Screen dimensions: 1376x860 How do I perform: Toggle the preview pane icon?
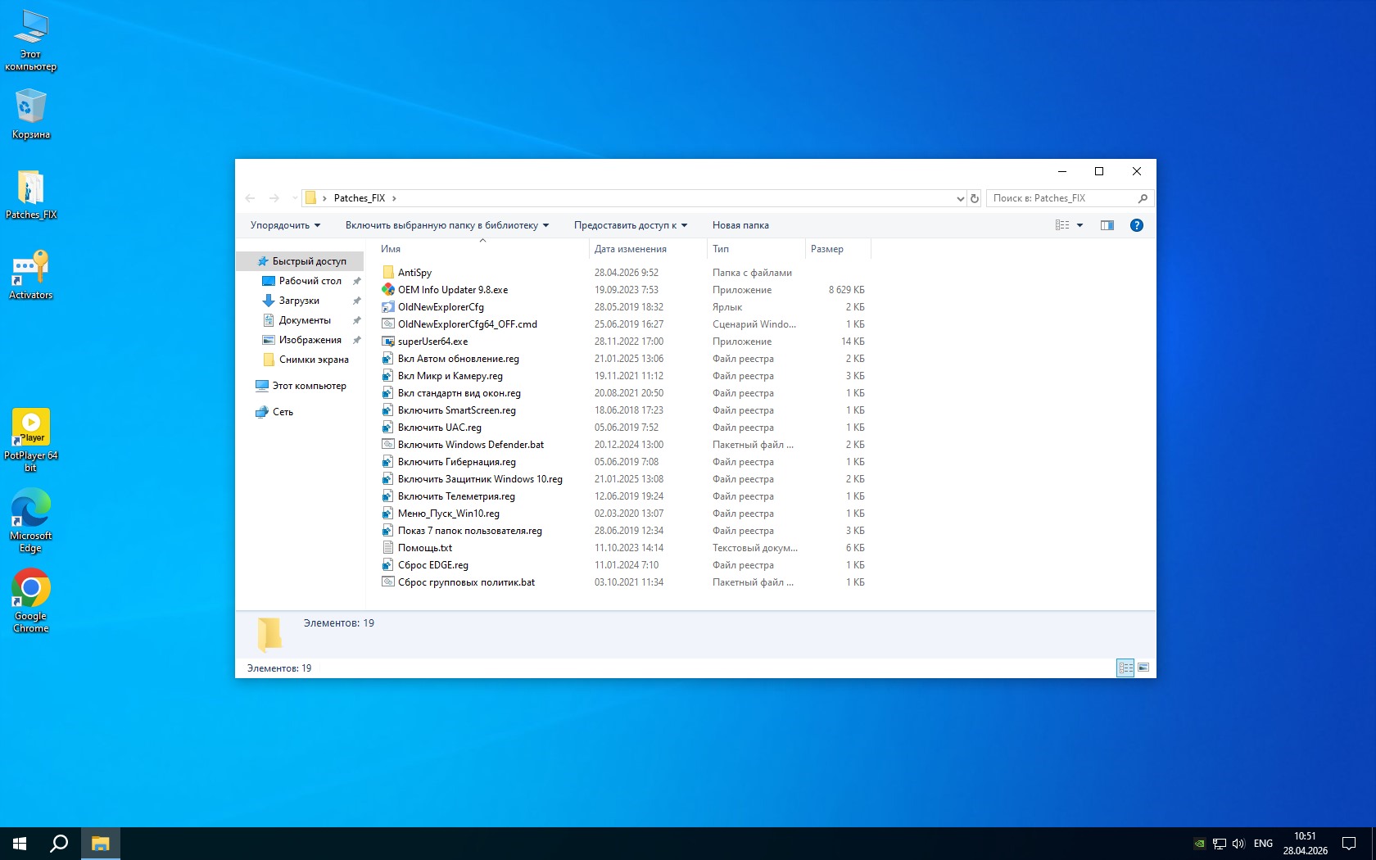click(1107, 225)
